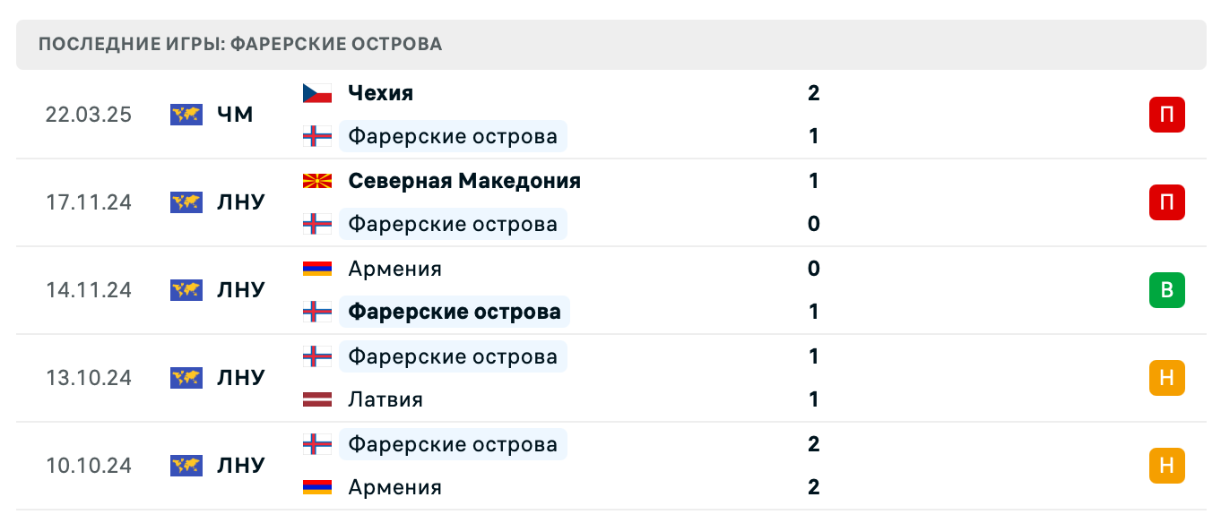This screenshot has height=523, width=1221.
Task: Click the Latvia flag icon
Action: pyautogui.click(x=318, y=399)
